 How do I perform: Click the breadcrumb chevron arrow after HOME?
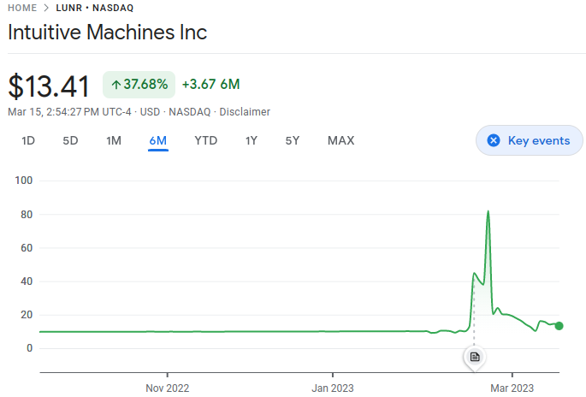coord(46,9)
